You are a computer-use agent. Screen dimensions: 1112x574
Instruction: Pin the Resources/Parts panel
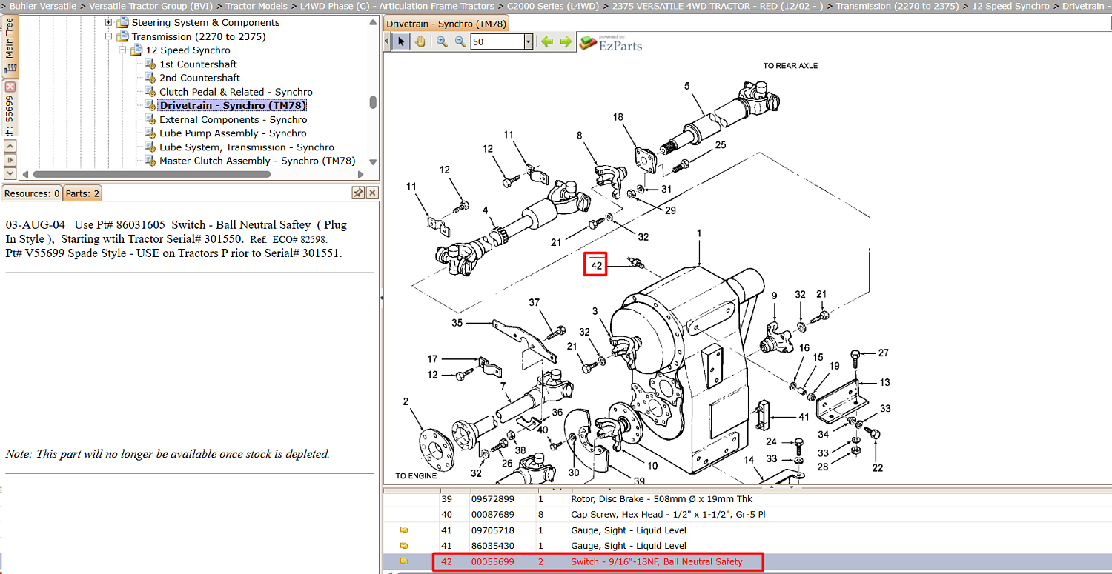point(358,193)
